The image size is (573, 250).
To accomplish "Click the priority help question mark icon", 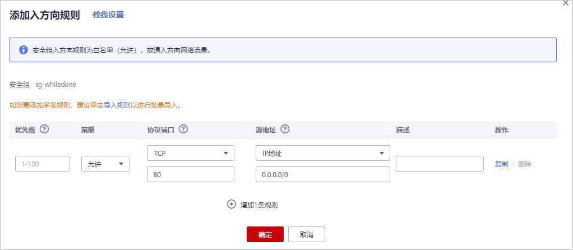I will click(45, 129).
